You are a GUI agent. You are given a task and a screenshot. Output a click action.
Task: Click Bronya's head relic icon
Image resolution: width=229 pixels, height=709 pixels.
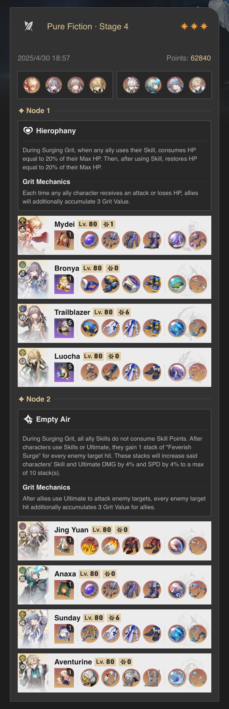click(90, 284)
